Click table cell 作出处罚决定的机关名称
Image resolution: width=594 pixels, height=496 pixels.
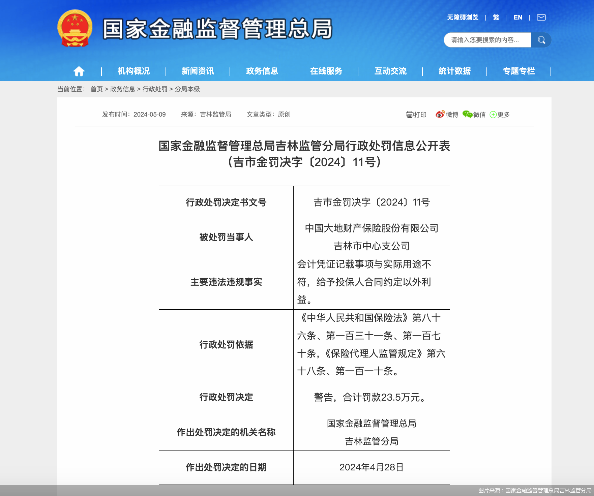click(226, 432)
